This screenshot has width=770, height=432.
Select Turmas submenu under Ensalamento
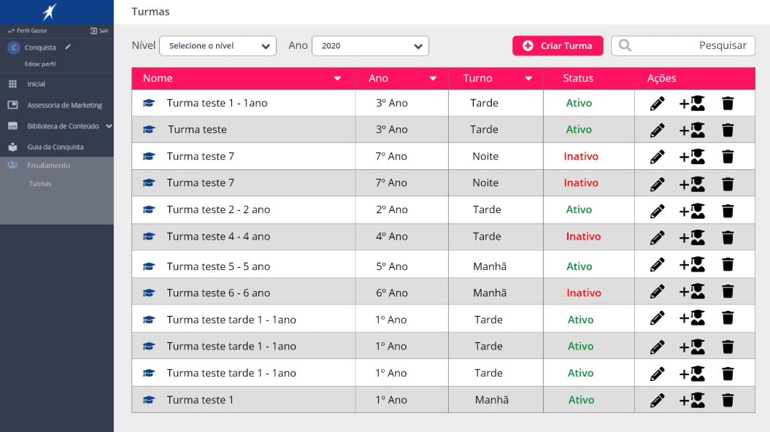40,184
